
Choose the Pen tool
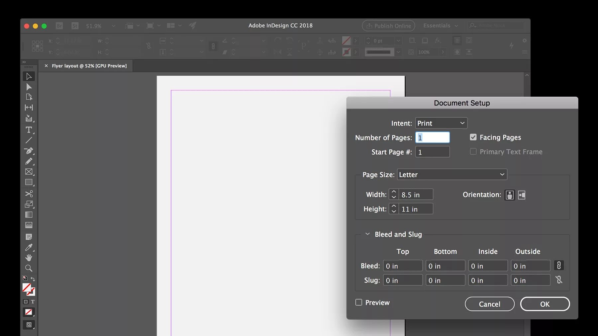coord(29,151)
